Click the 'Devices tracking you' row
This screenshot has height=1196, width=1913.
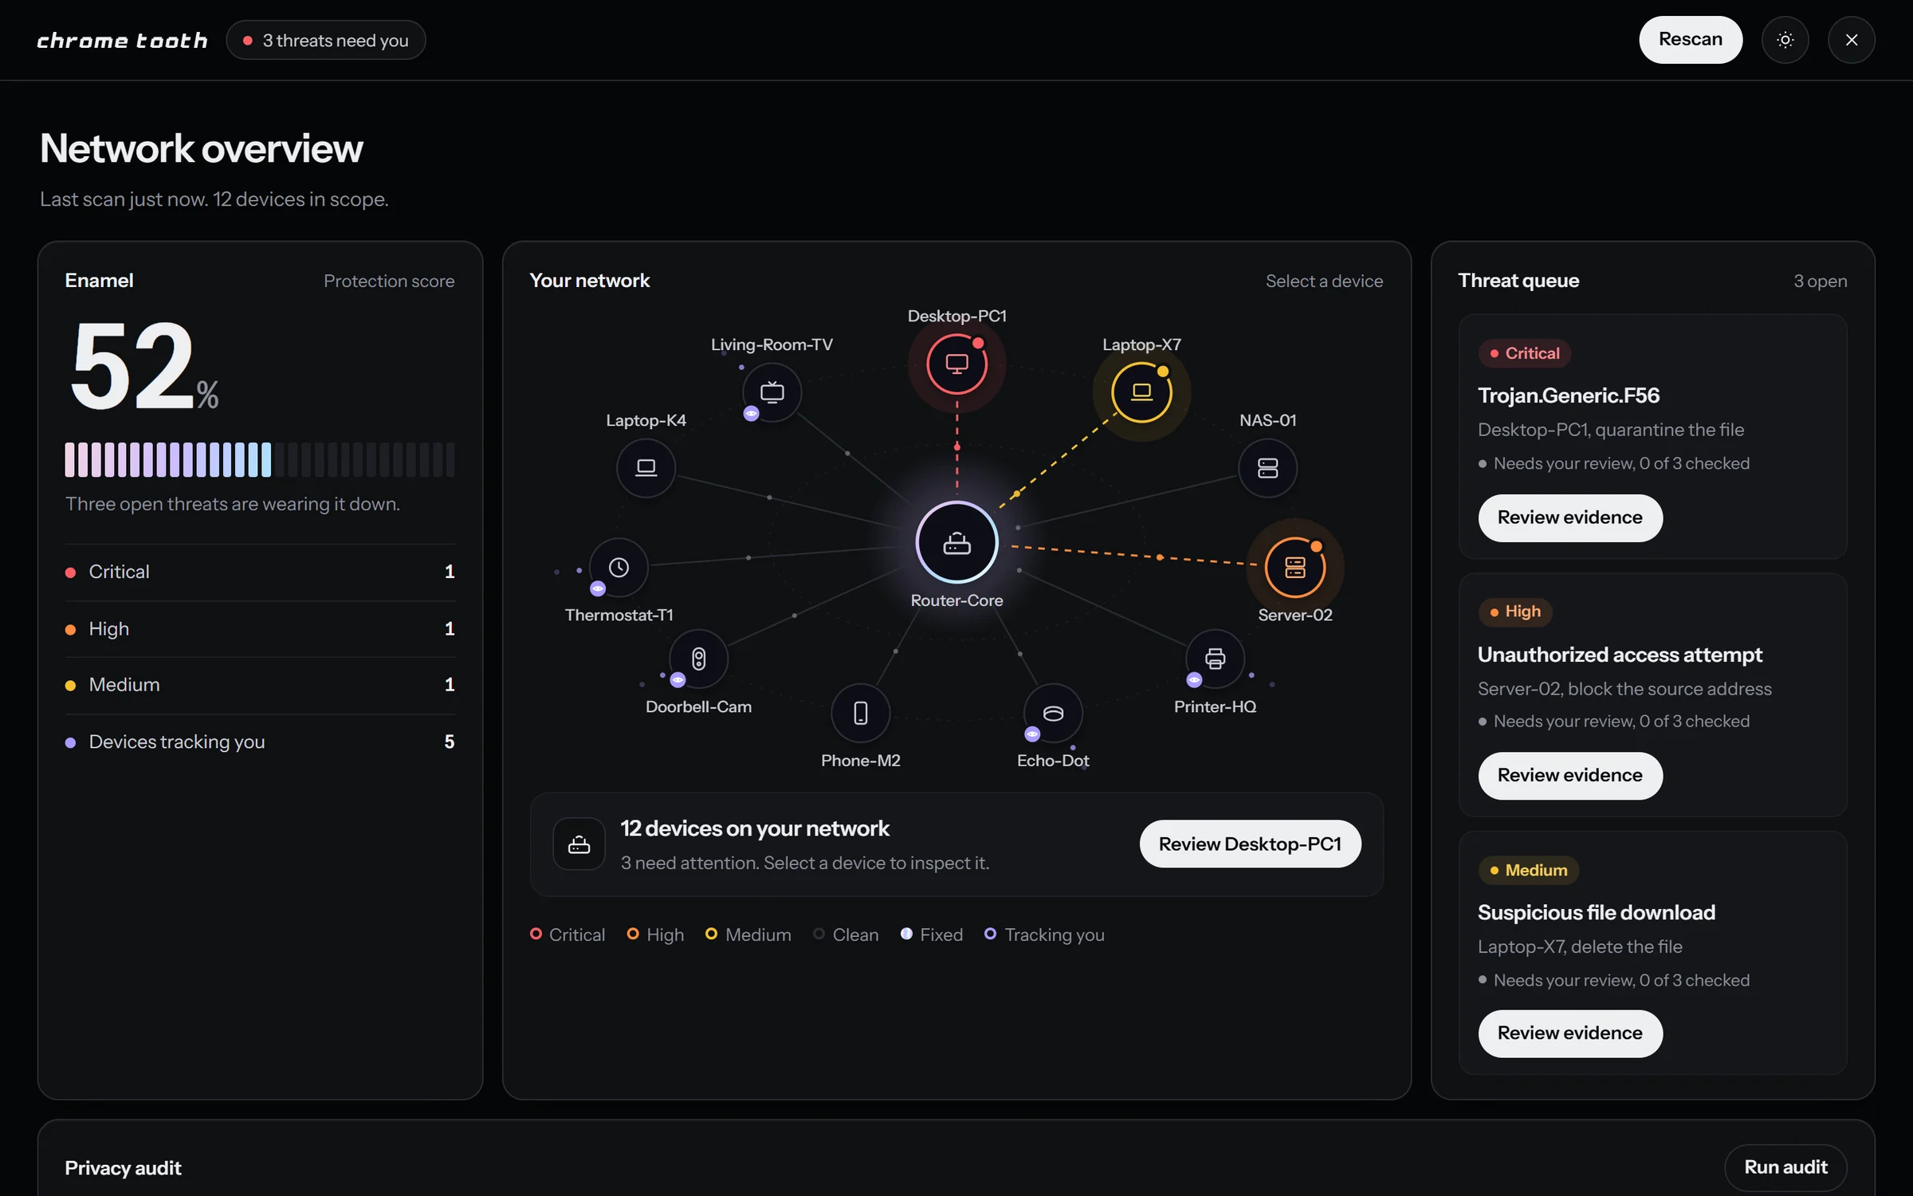click(260, 742)
